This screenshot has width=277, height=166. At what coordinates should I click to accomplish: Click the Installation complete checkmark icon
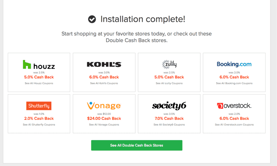[x=92, y=19]
